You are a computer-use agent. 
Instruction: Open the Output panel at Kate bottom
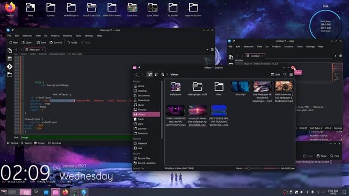[13, 143]
